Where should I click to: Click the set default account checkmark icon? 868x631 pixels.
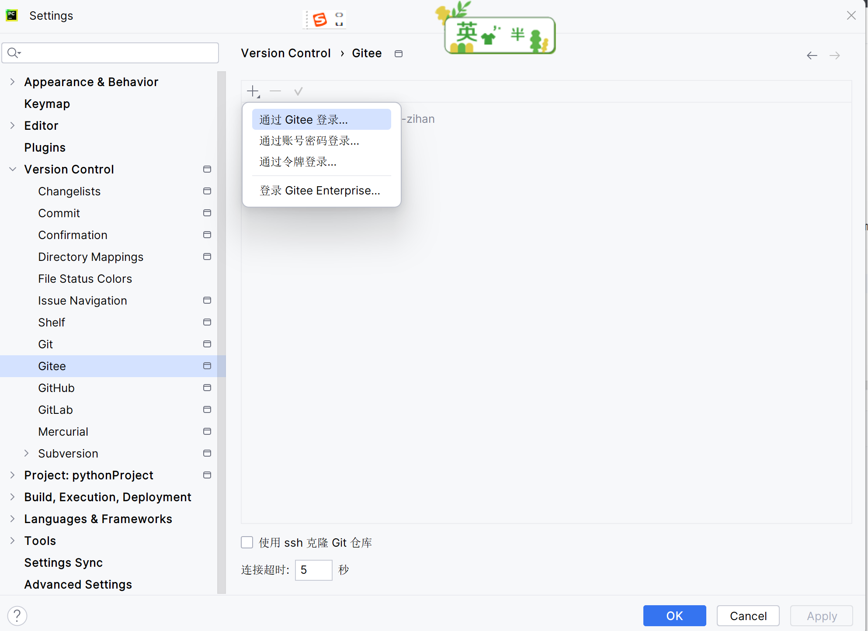(x=299, y=91)
